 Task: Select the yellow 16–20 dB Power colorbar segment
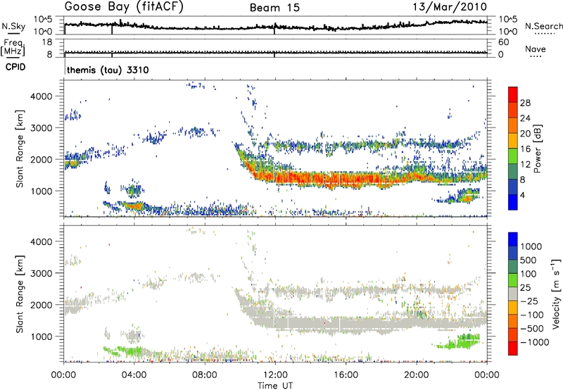click(513, 140)
